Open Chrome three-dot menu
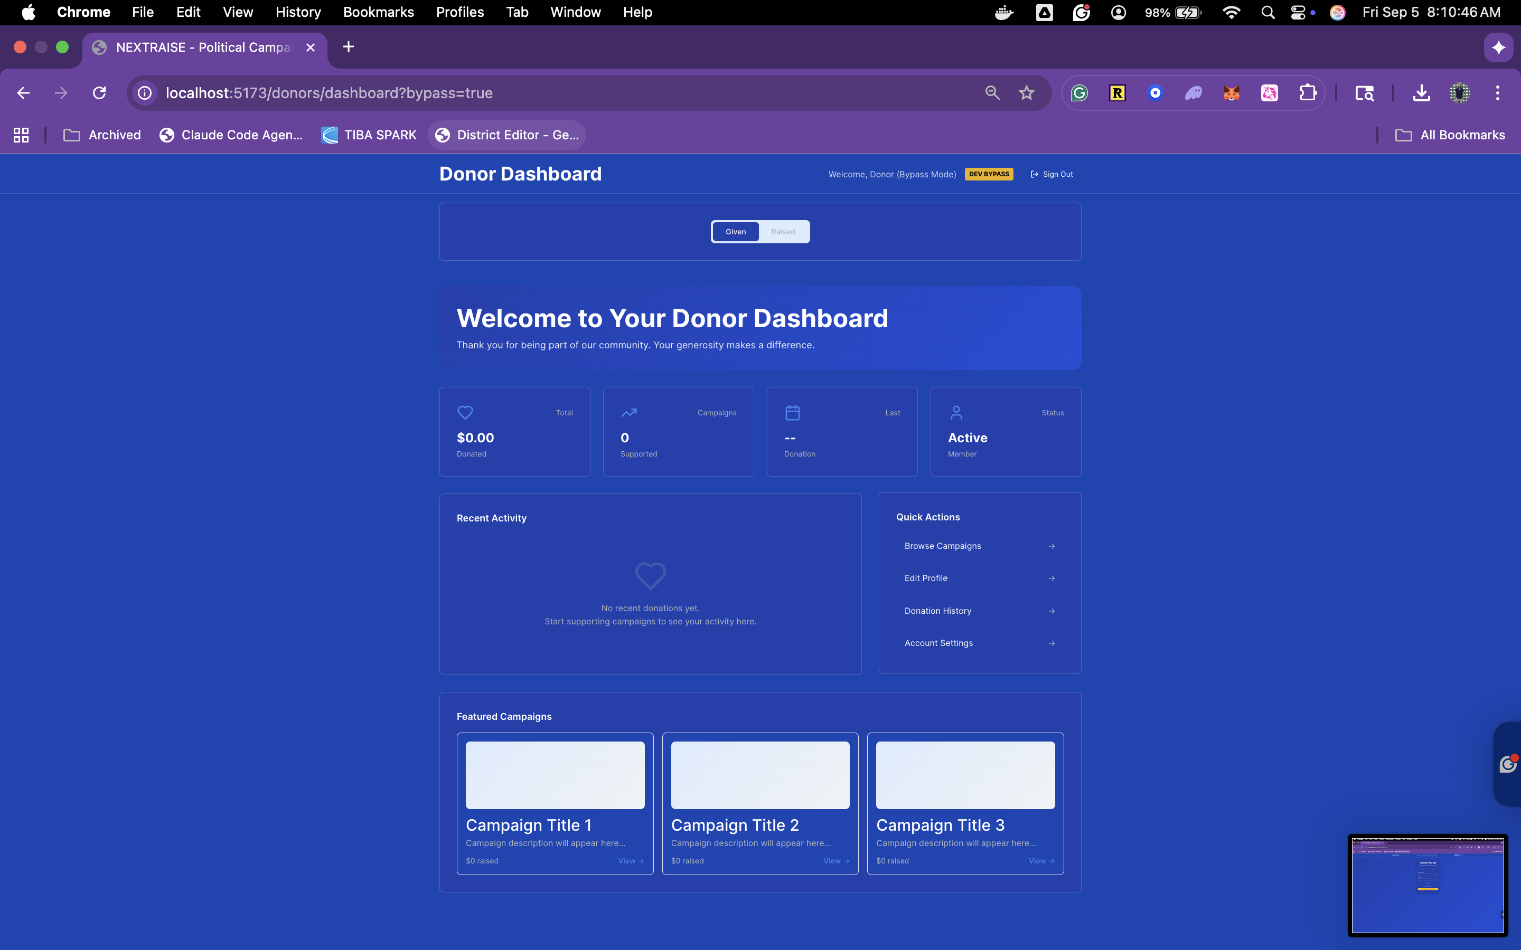This screenshot has width=1521, height=950. 1497,93
